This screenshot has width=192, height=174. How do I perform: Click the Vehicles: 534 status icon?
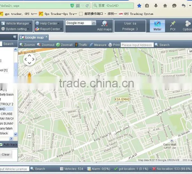pos(62,169)
